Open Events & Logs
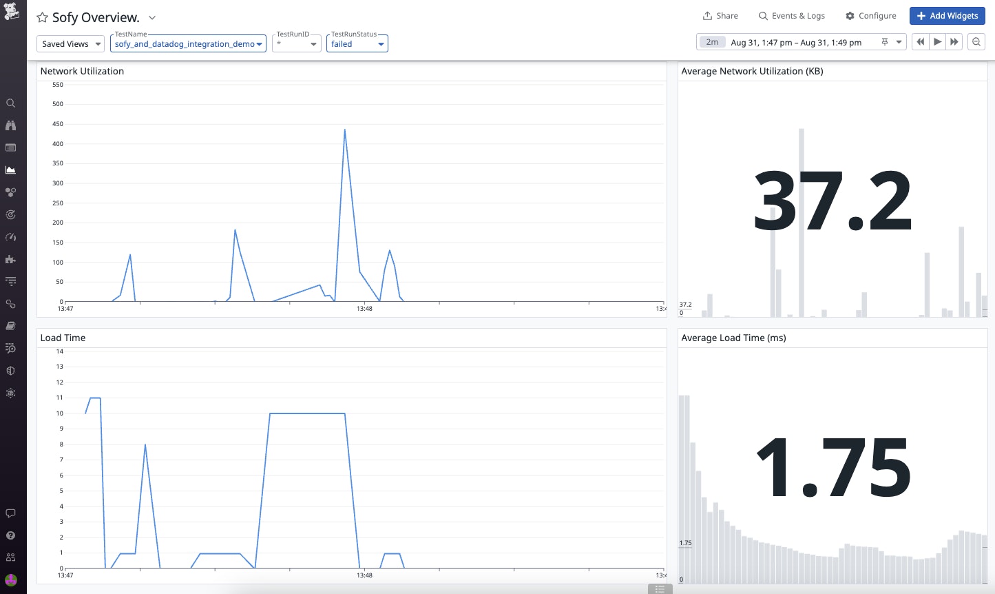 [792, 15]
